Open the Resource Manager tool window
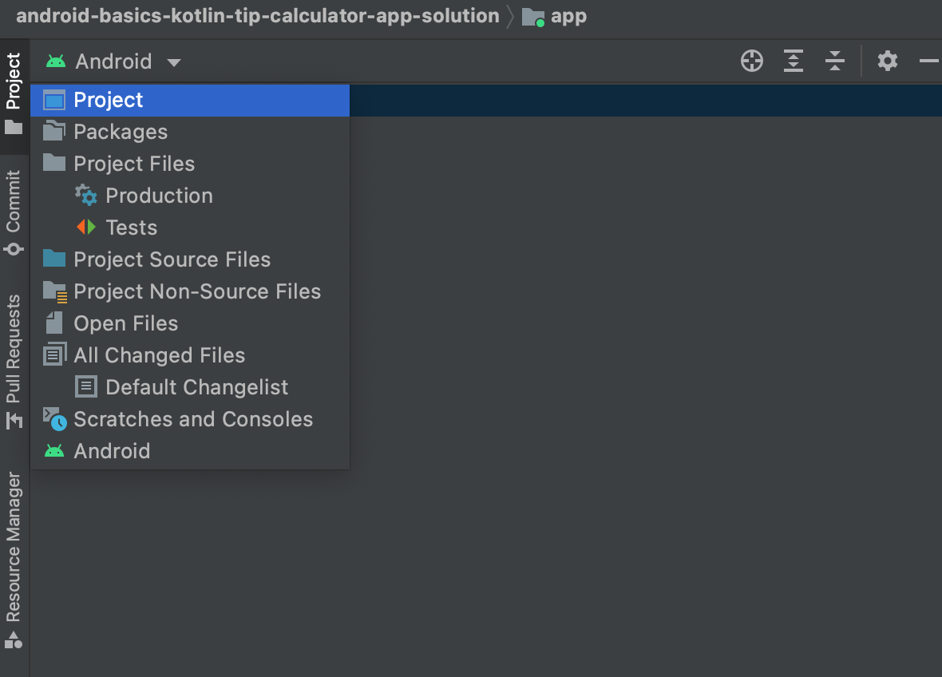The width and height of the screenshot is (942, 677). (14, 560)
